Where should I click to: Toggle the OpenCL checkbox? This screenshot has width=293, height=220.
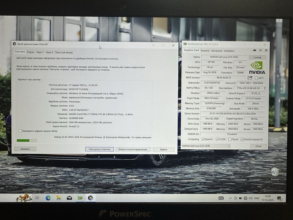click(x=203, y=139)
